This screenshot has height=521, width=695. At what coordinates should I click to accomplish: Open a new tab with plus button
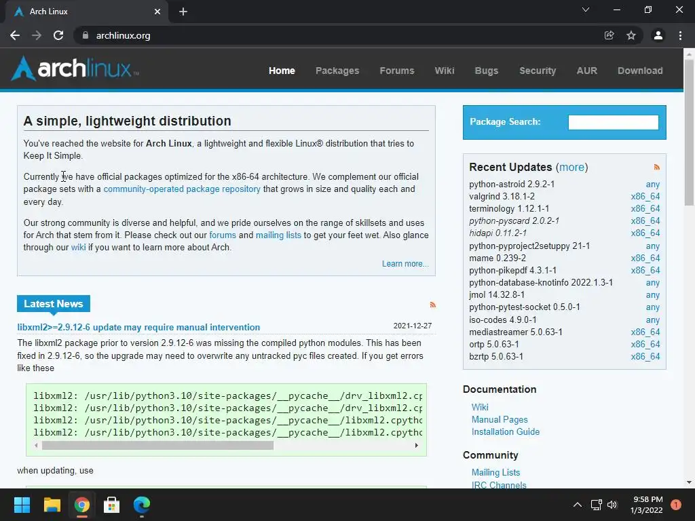[183, 12]
